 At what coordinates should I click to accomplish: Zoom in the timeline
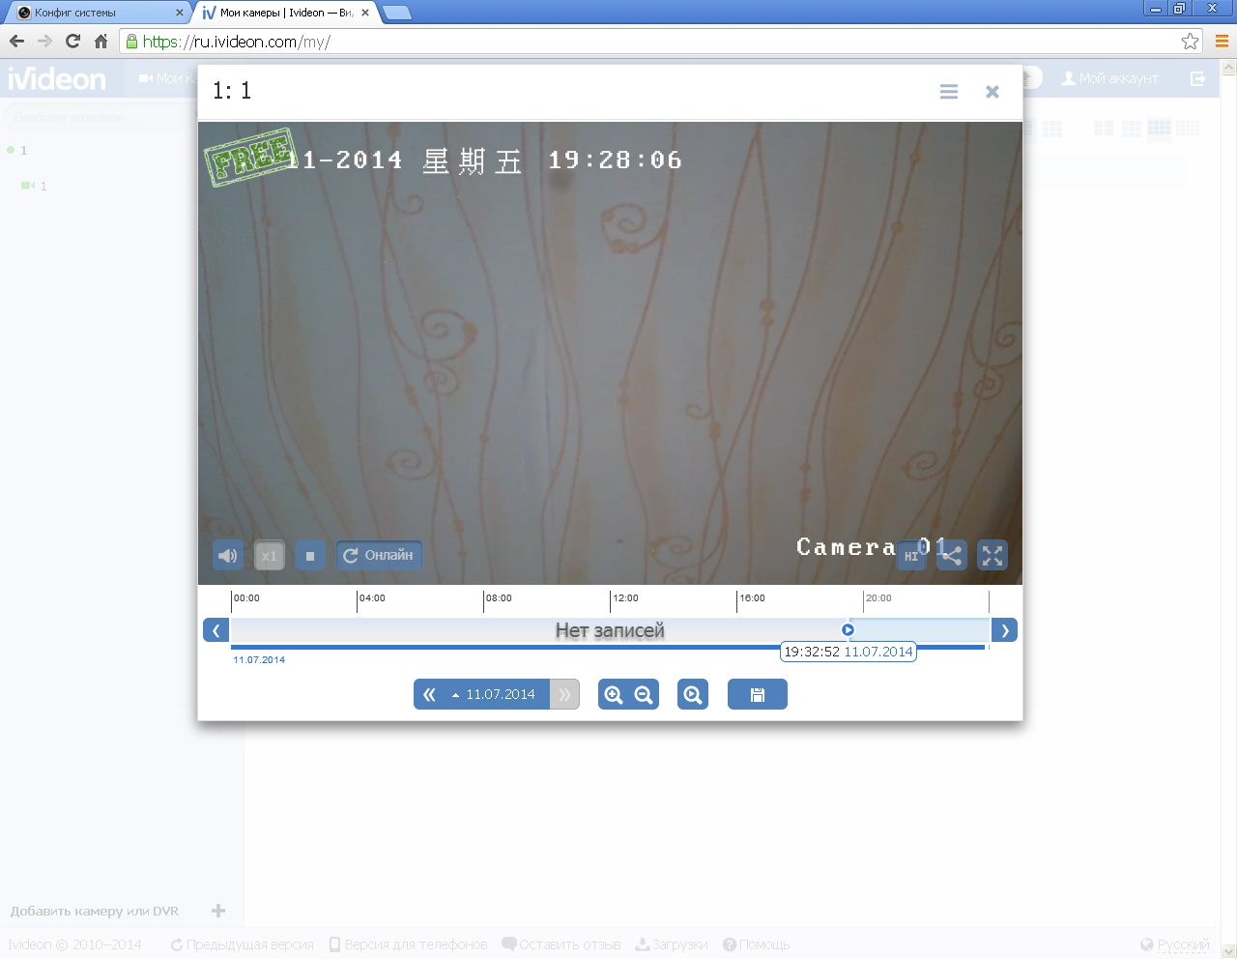pyautogui.click(x=614, y=694)
